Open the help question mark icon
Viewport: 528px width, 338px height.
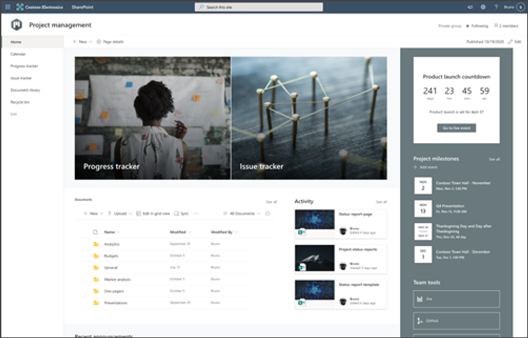coord(496,7)
